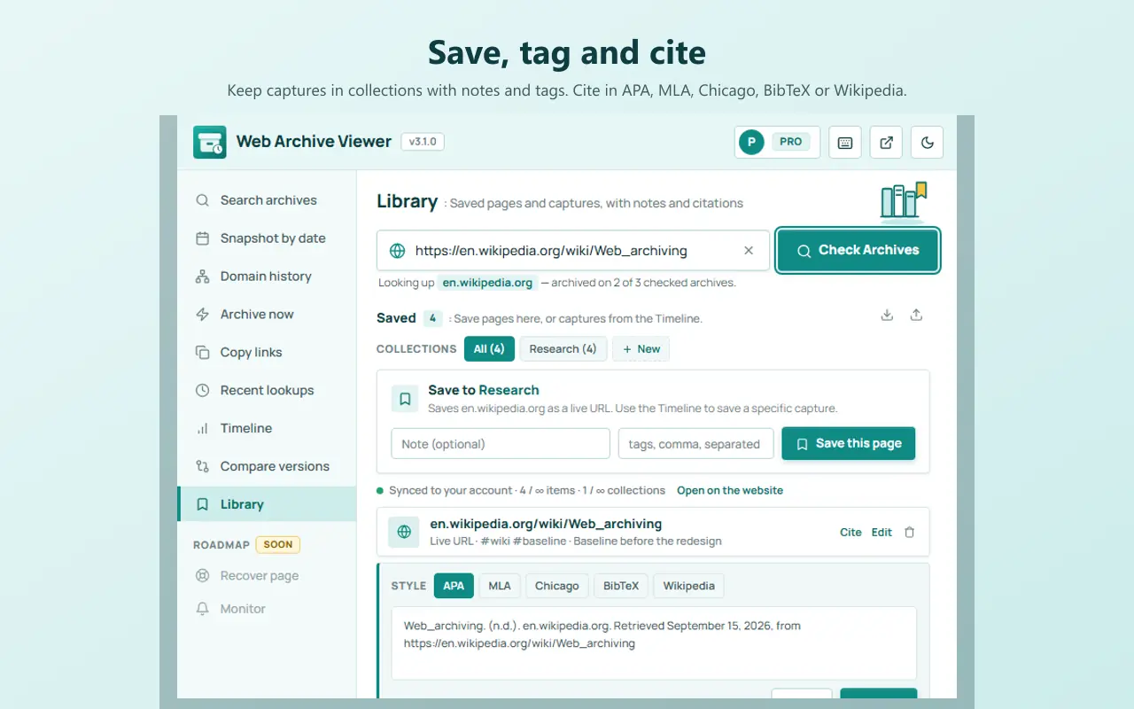Switch to the Timeline view

tap(267, 429)
